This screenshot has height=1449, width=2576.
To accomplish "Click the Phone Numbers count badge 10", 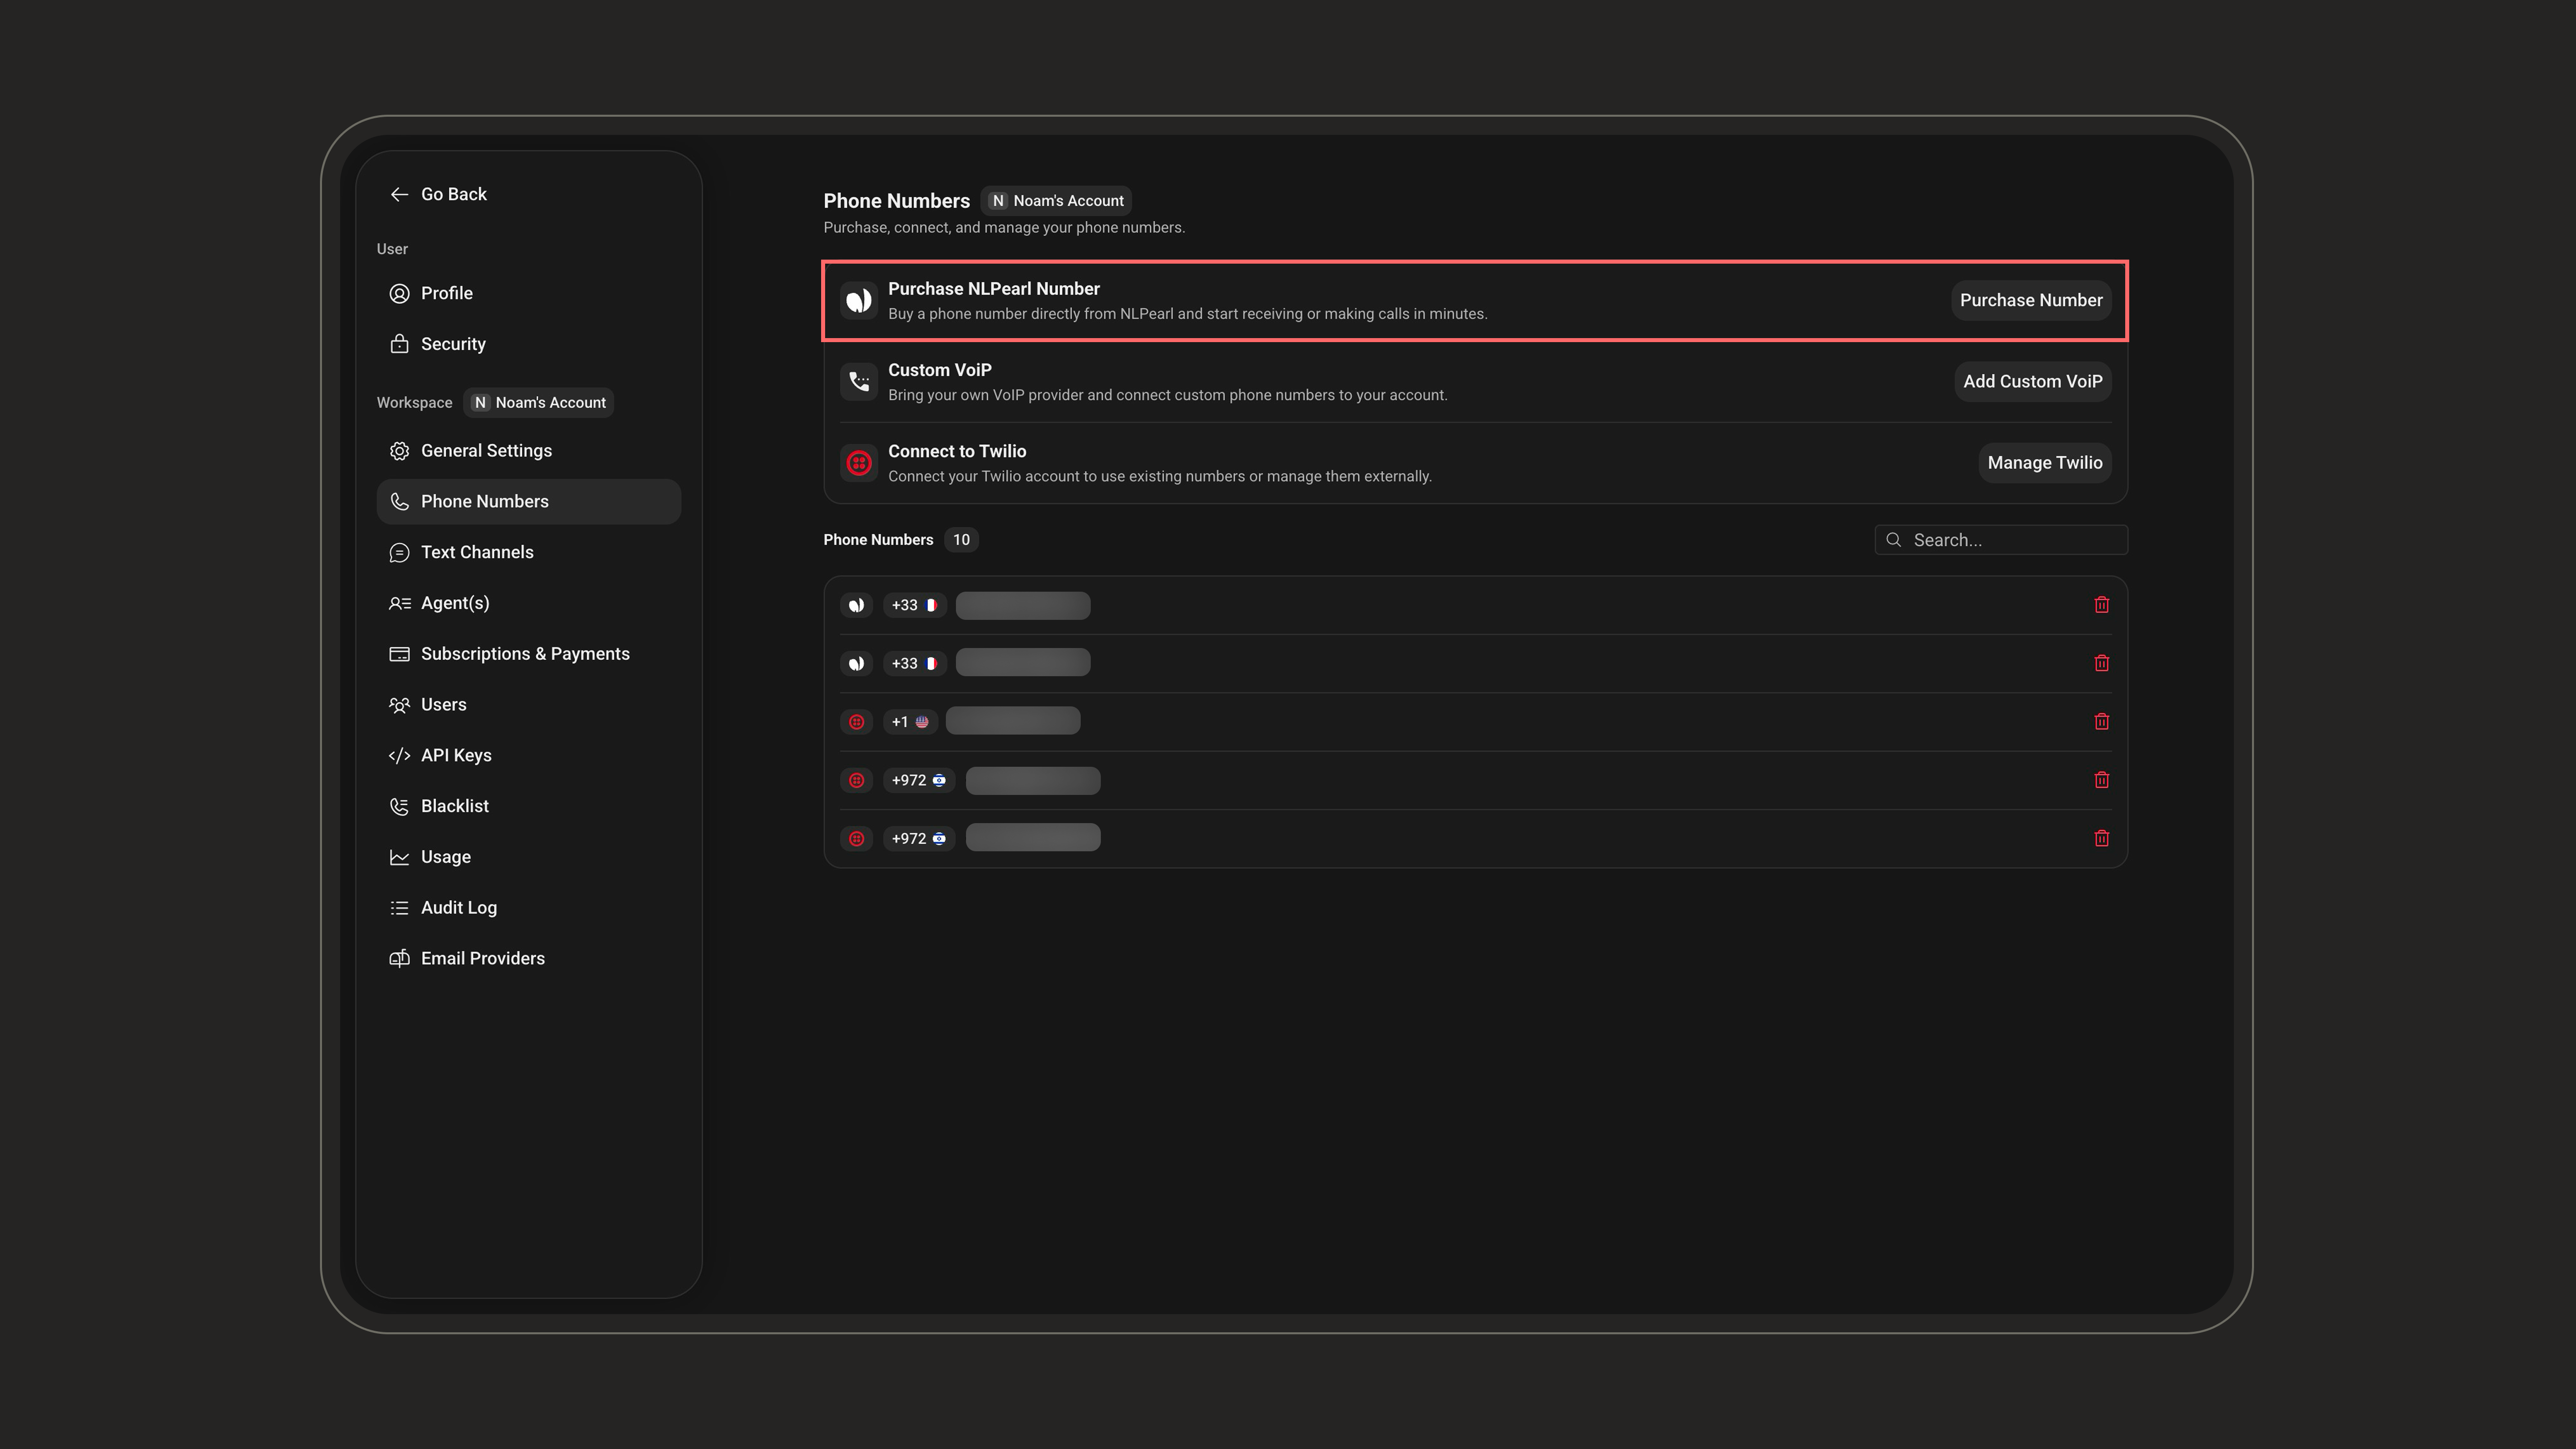I will pyautogui.click(x=961, y=540).
